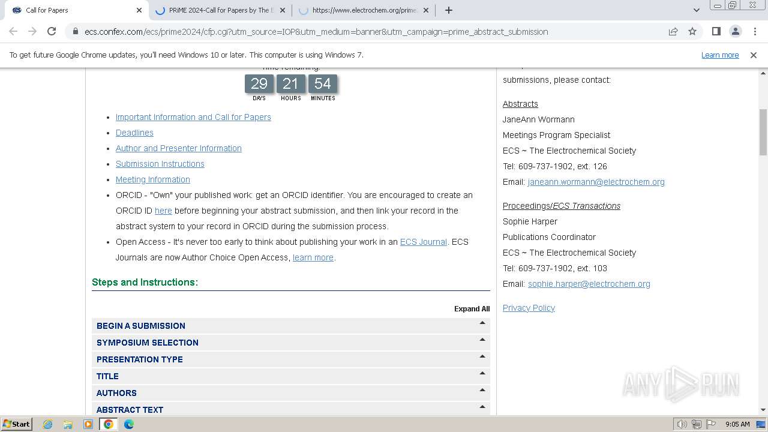Open Chrome's three-dot menu
Viewport: 768px width, 432px height.
755,31
